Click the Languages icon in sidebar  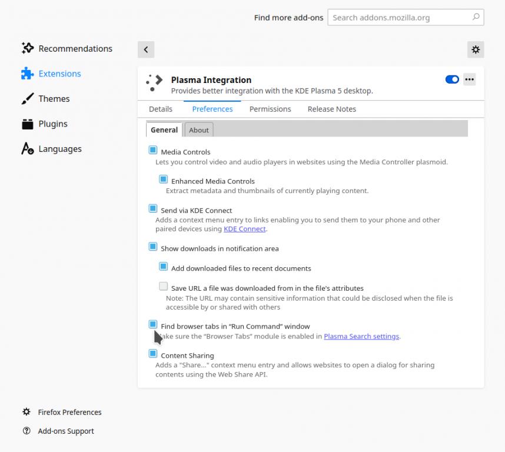pyautogui.click(x=28, y=149)
